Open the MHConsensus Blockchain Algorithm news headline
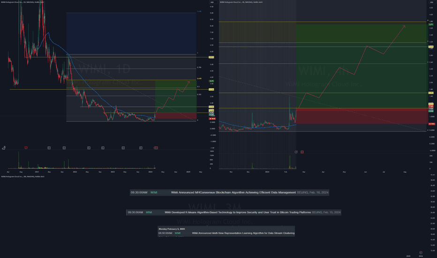The width and height of the screenshot is (437, 258). pos(234,192)
